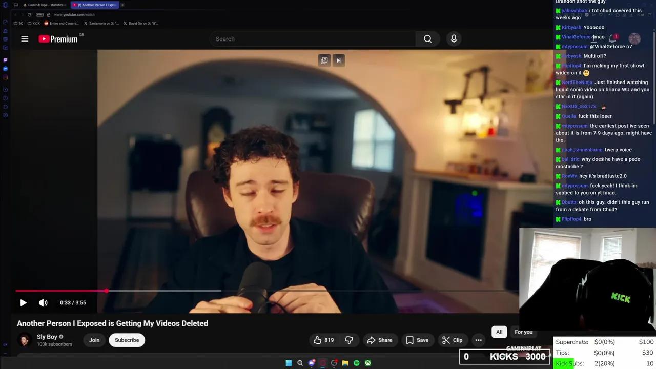Focus the YouTube Search input field
The width and height of the screenshot is (656, 369).
coord(313,39)
